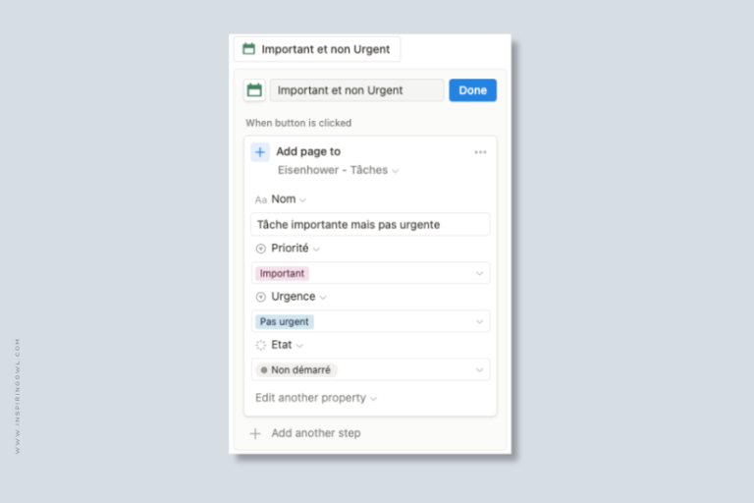Select the Important et non Urgent top button
Screen dimensions: 754x503
pos(317,49)
